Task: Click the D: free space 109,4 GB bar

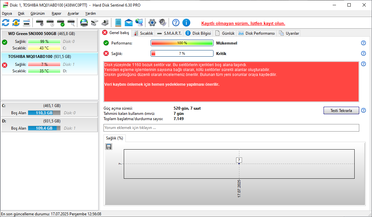Action: [44, 128]
